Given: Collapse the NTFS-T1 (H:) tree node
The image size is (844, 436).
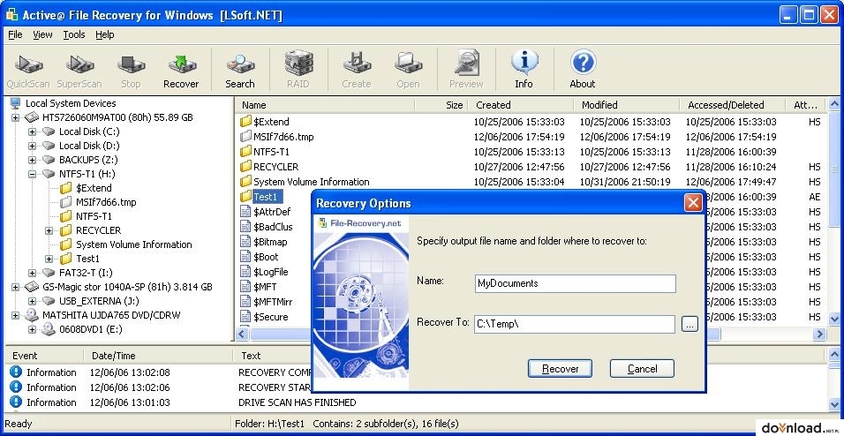Looking at the screenshot, I should (x=33, y=174).
